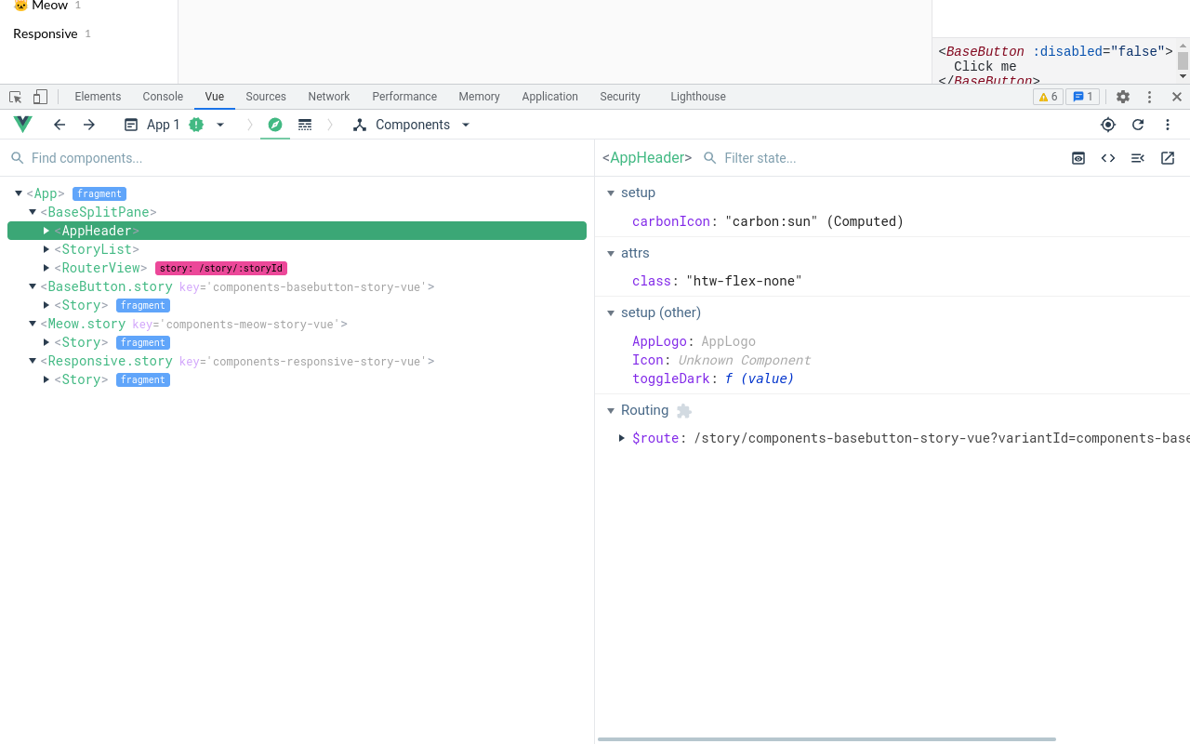Select the component picker crosshair icon
This screenshot has height=744, width=1190.
click(x=1108, y=125)
